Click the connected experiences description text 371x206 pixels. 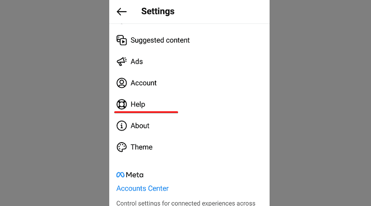pos(185,203)
